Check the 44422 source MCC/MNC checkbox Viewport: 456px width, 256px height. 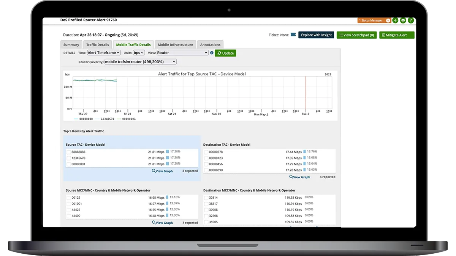click(x=69, y=210)
